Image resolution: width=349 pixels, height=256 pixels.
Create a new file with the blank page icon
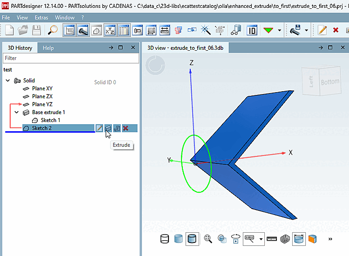9,30
